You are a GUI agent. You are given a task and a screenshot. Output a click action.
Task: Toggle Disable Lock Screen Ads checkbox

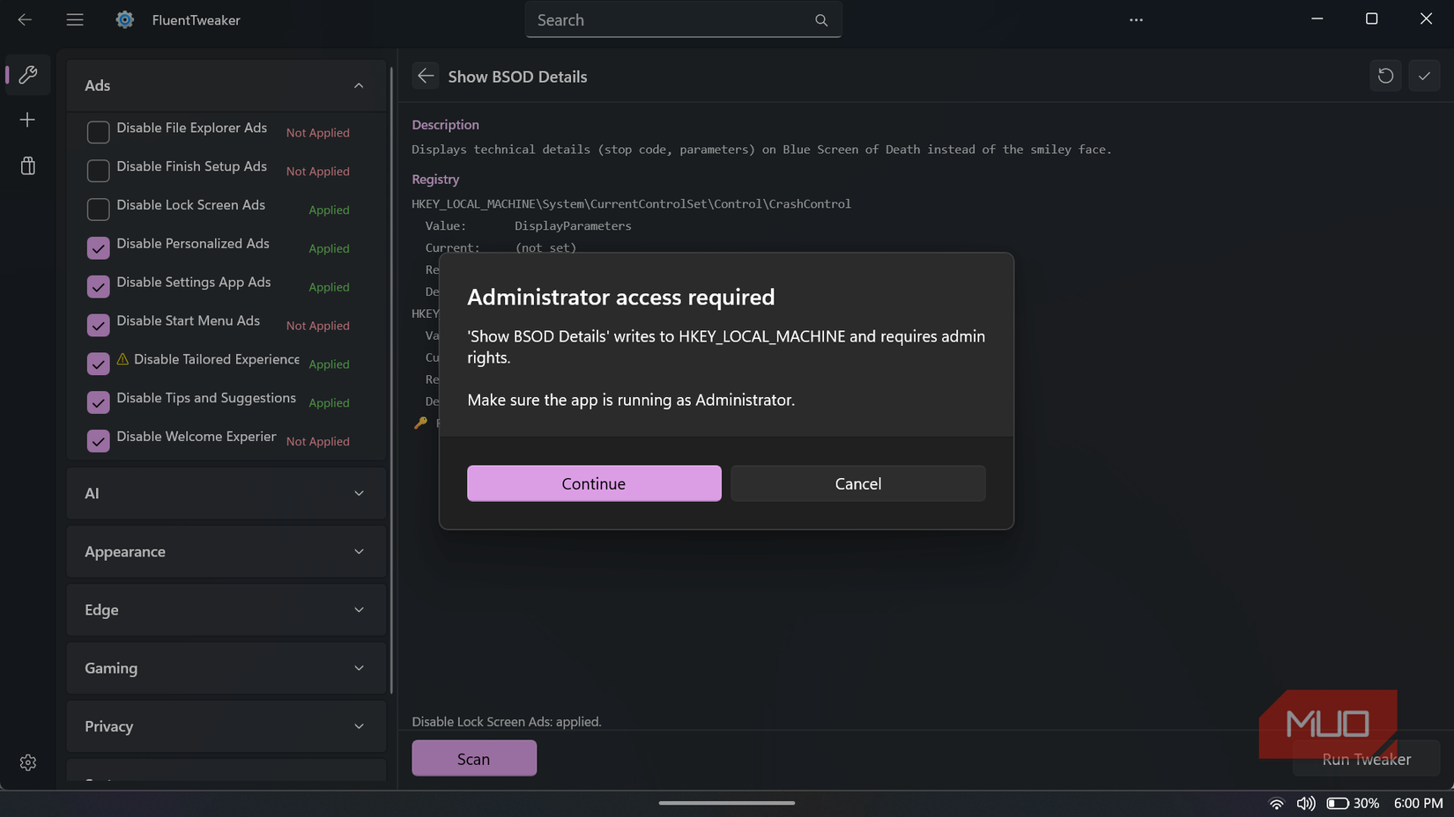tap(98, 210)
